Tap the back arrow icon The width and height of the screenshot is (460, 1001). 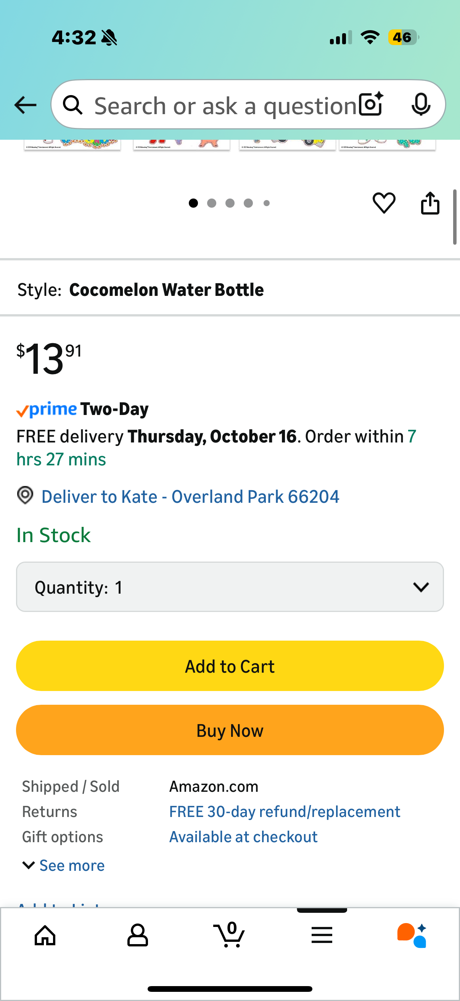click(25, 105)
